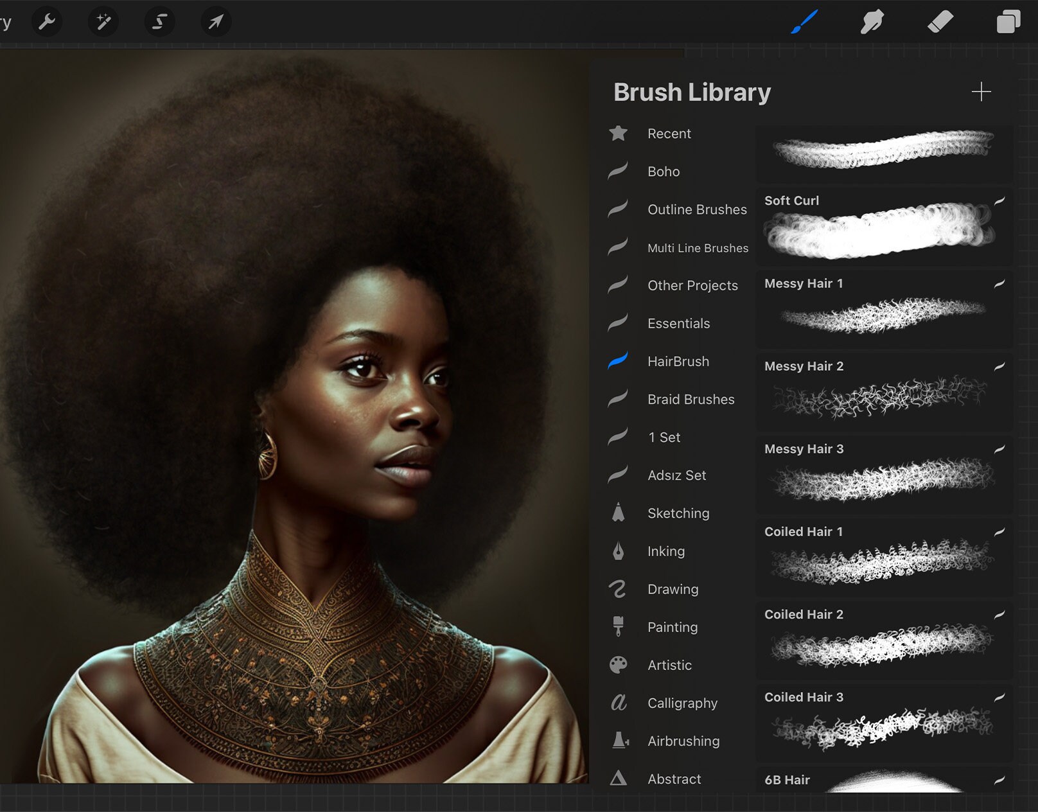Click the Sketching pencil icon
1038x812 pixels.
[618, 513]
